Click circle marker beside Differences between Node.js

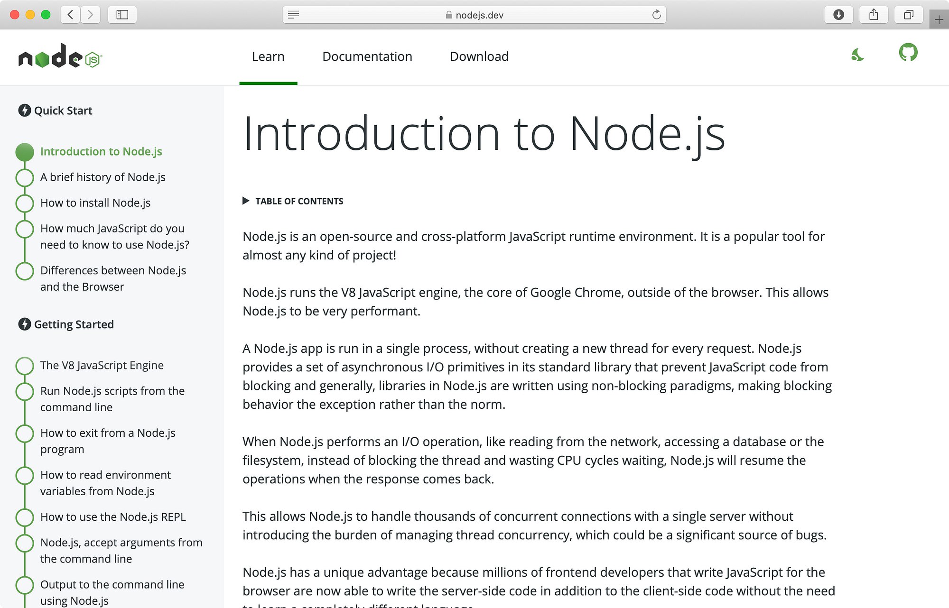coord(25,271)
